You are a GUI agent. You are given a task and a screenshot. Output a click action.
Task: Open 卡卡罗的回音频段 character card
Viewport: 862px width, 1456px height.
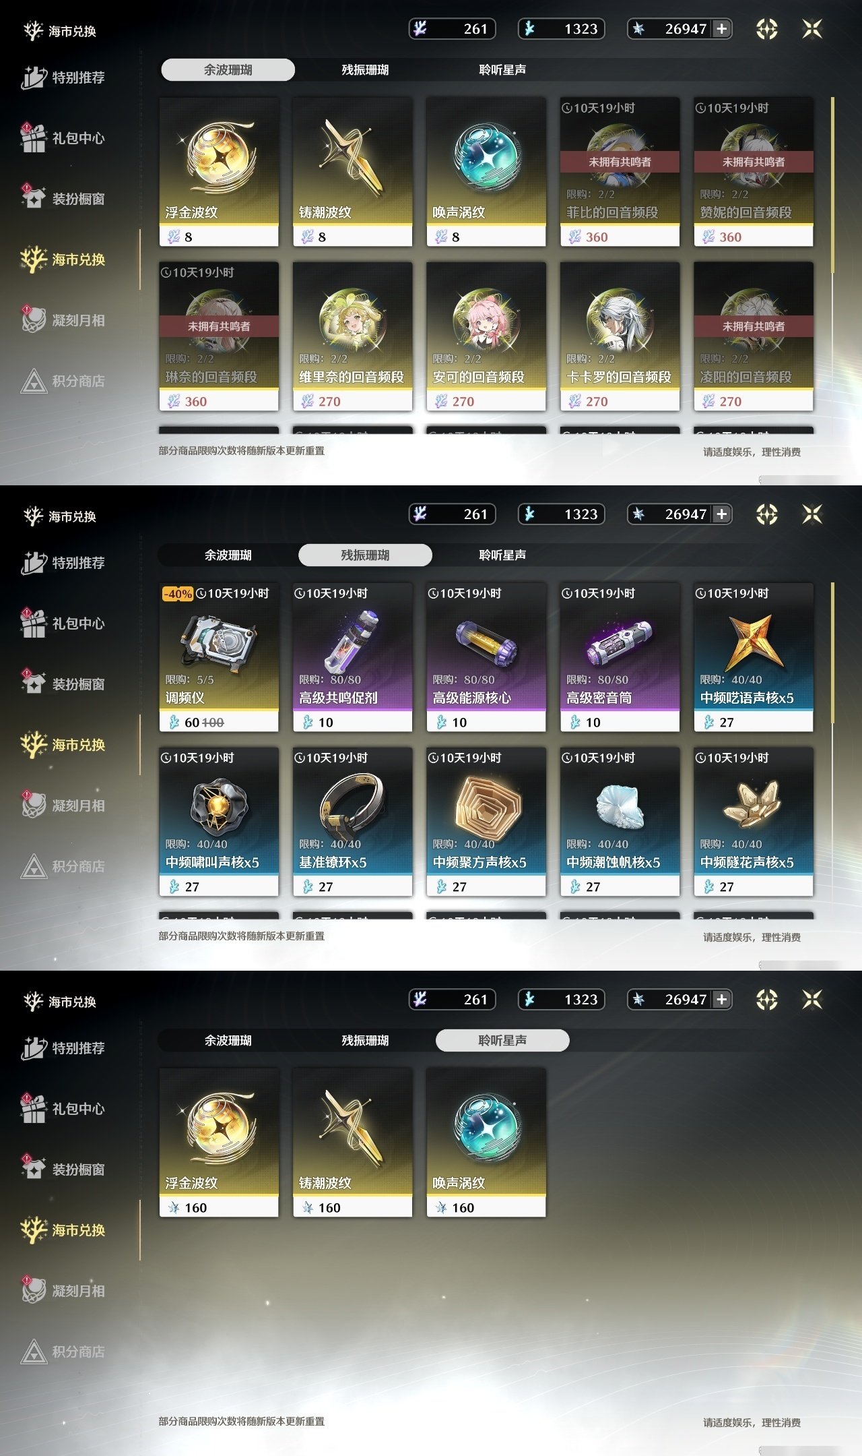[x=620, y=336]
